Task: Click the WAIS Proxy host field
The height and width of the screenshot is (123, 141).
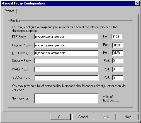Action: point(66,69)
